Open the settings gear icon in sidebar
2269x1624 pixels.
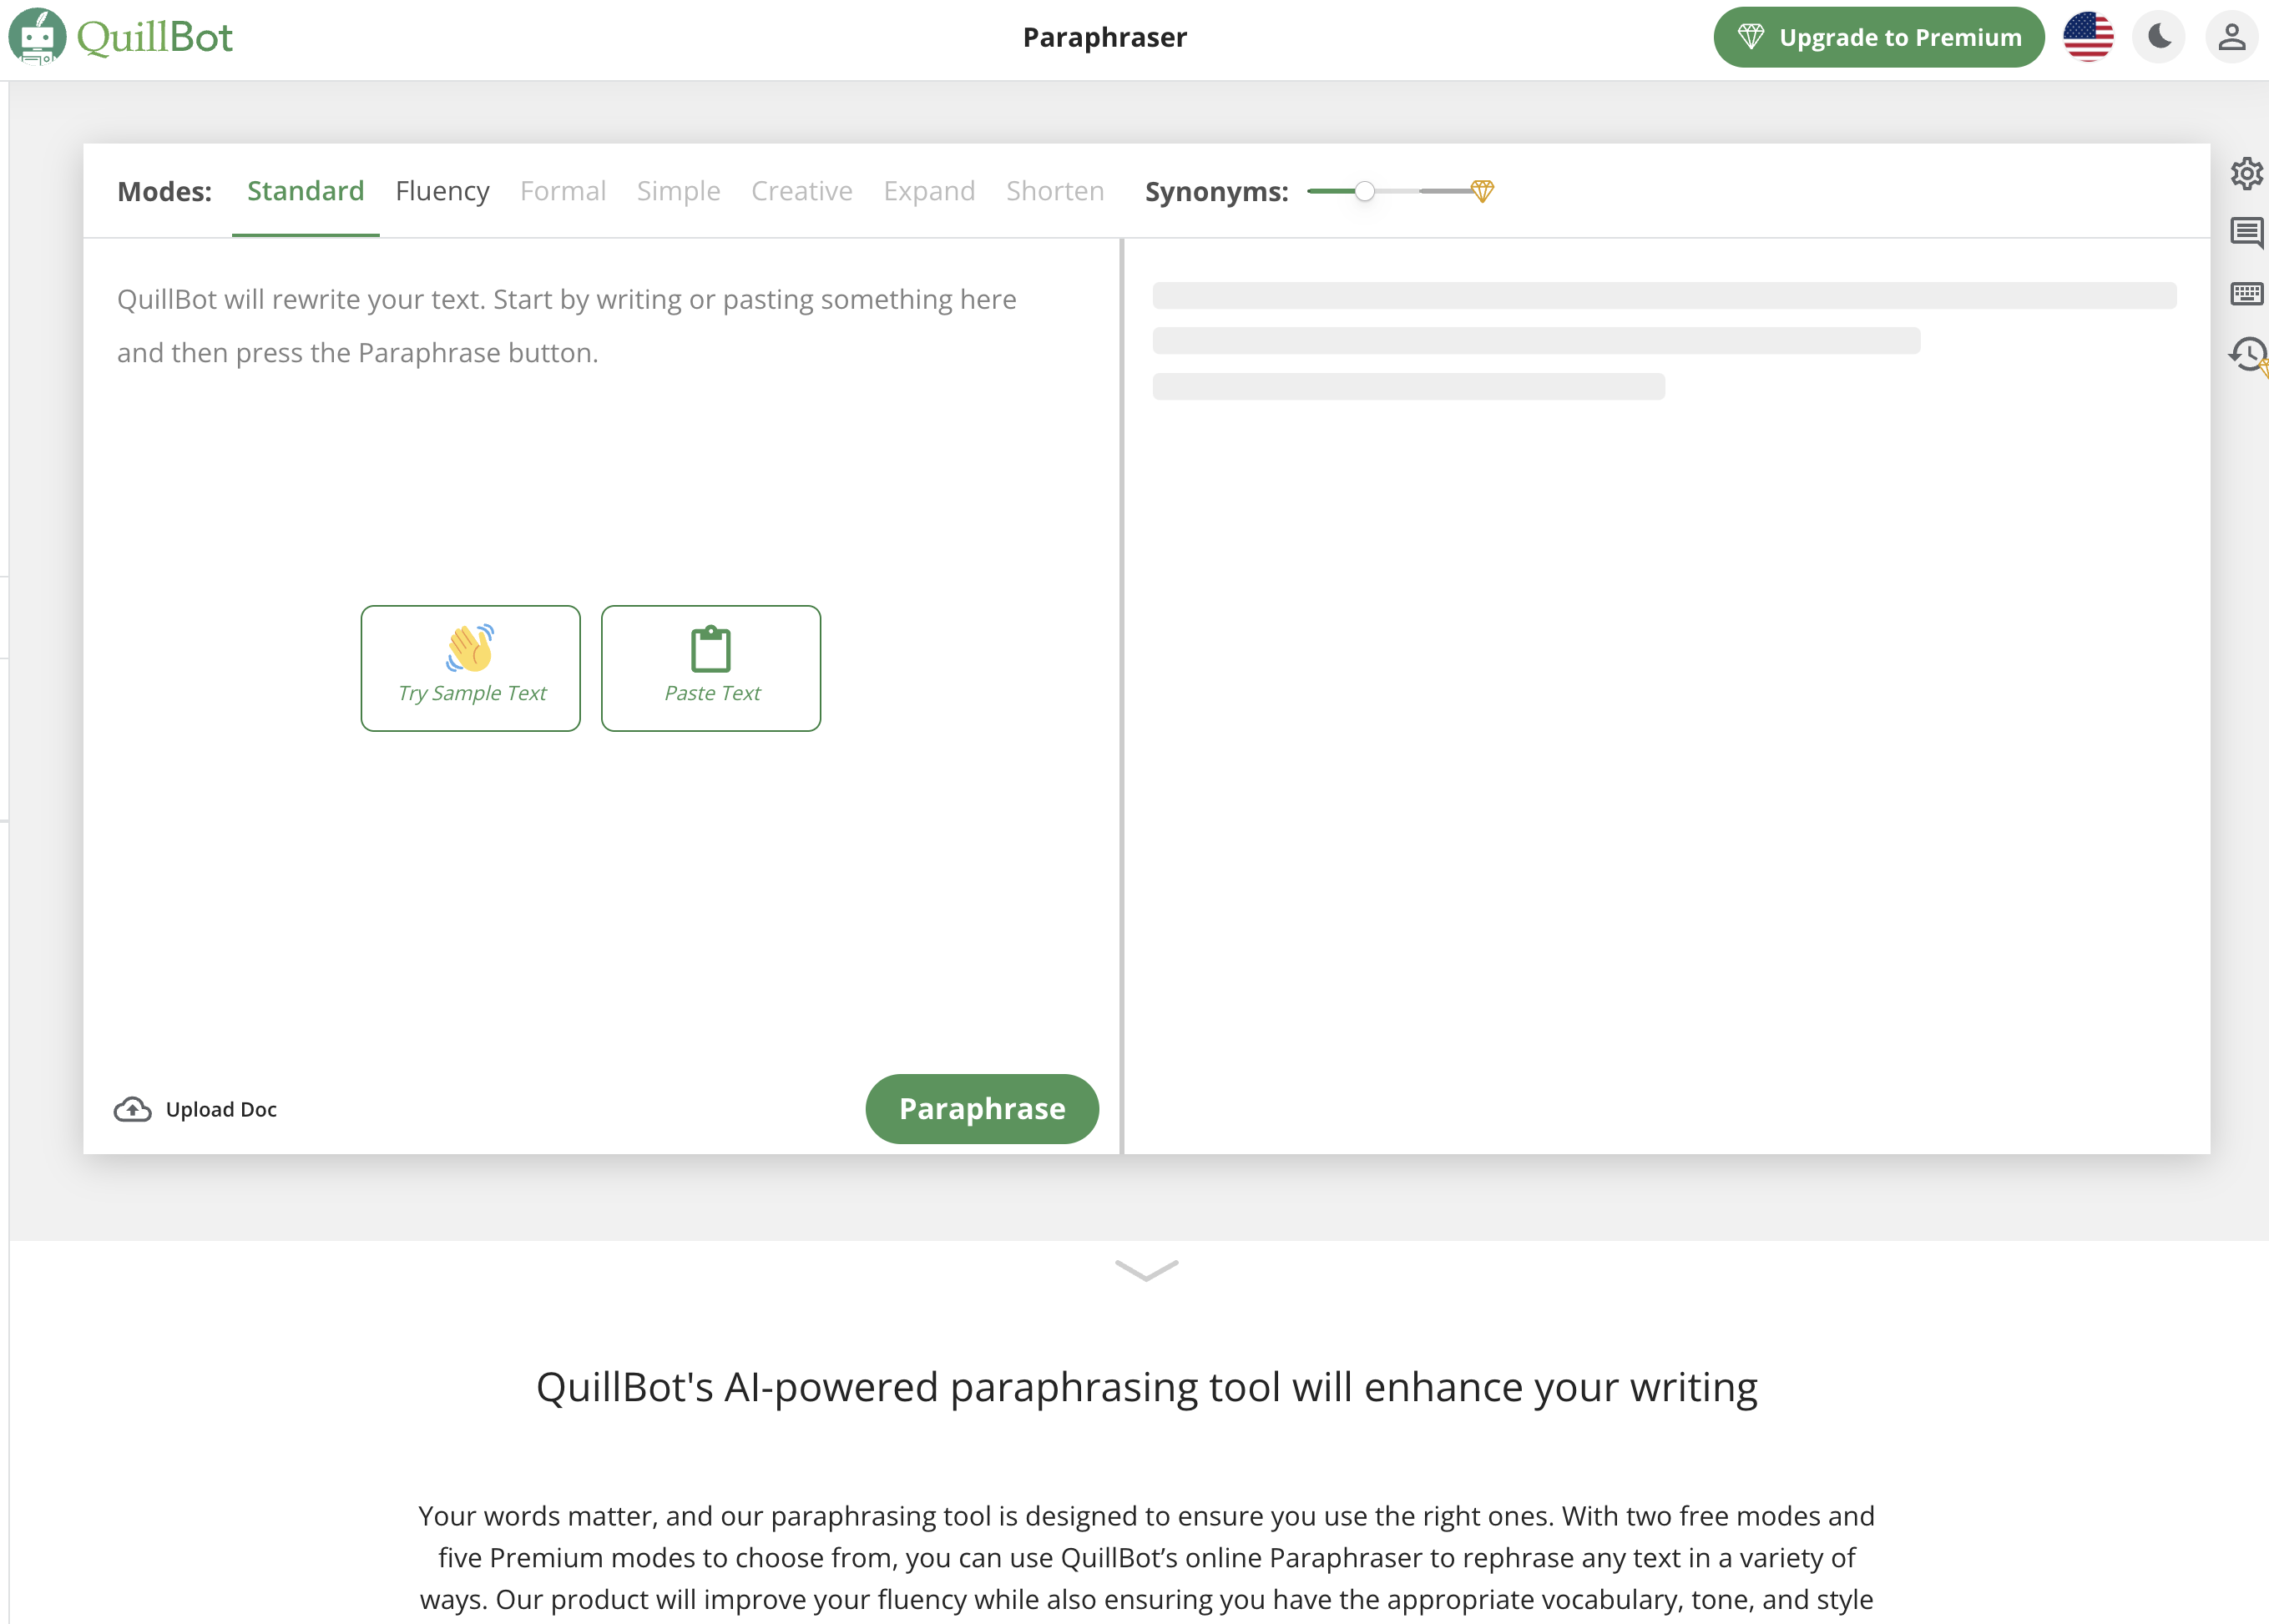pyautogui.click(x=2246, y=173)
